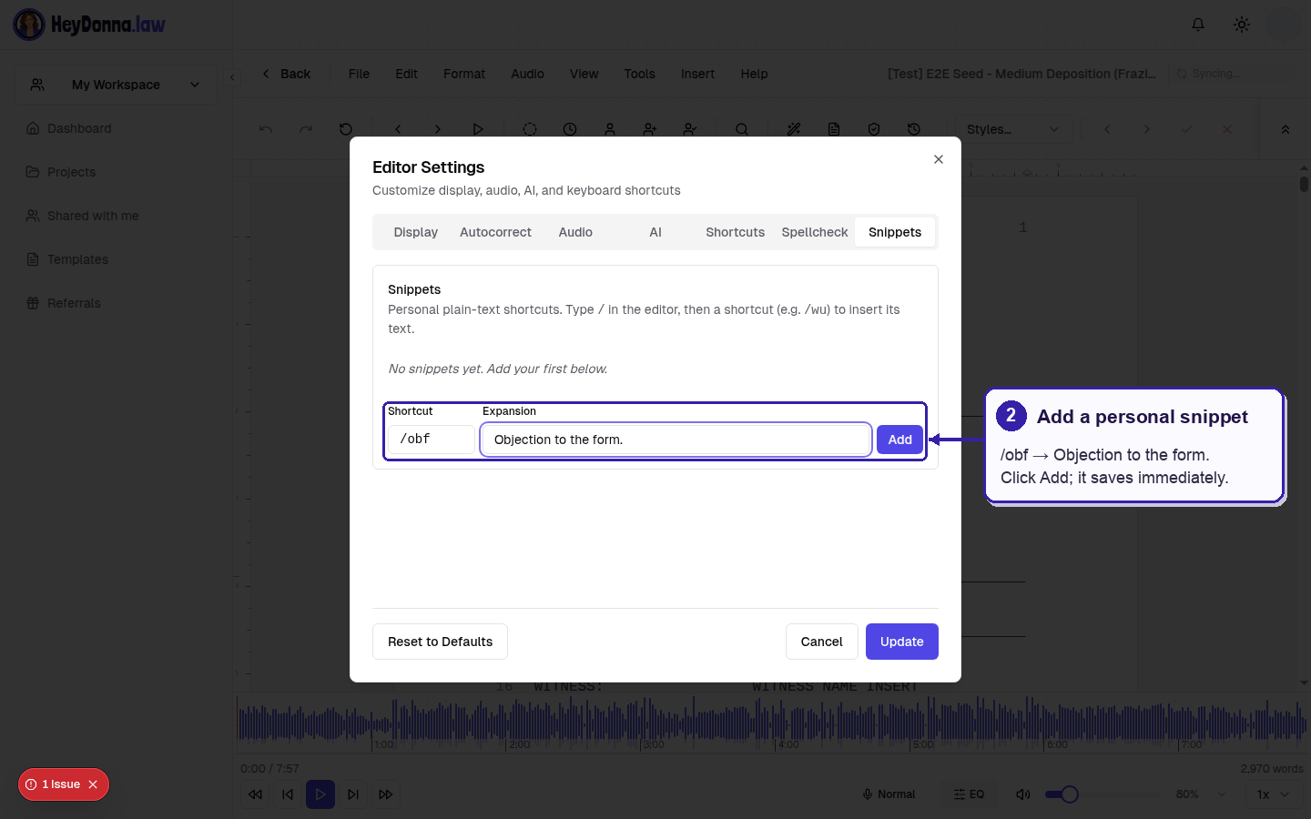
Task: Click the shield check toolbar icon
Action: 874,129
